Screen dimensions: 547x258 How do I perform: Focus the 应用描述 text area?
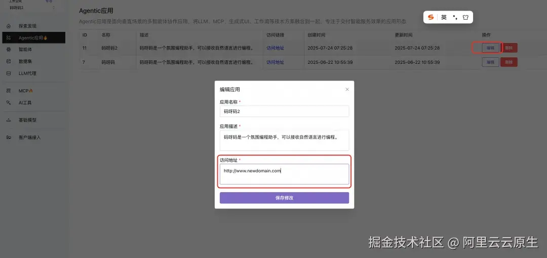284,141
